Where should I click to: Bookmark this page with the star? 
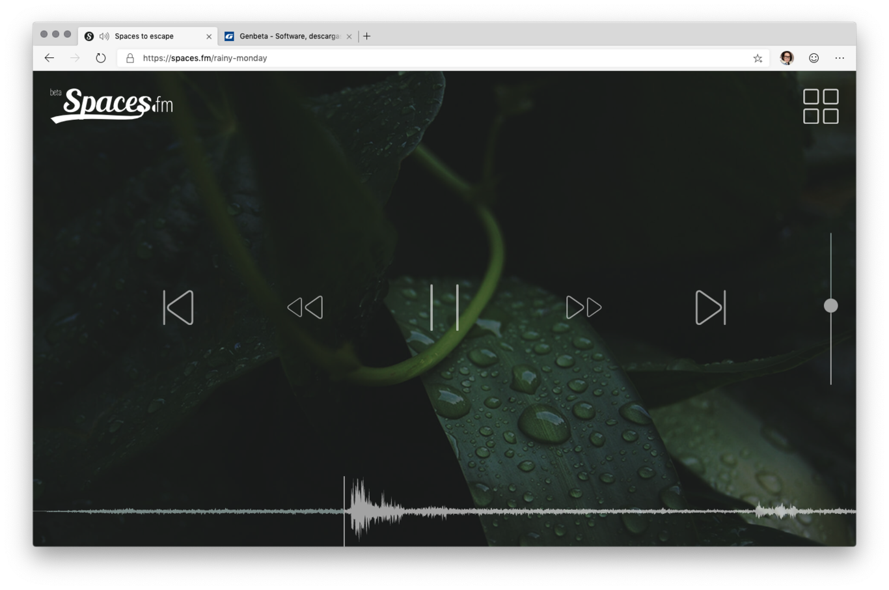pyautogui.click(x=758, y=58)
